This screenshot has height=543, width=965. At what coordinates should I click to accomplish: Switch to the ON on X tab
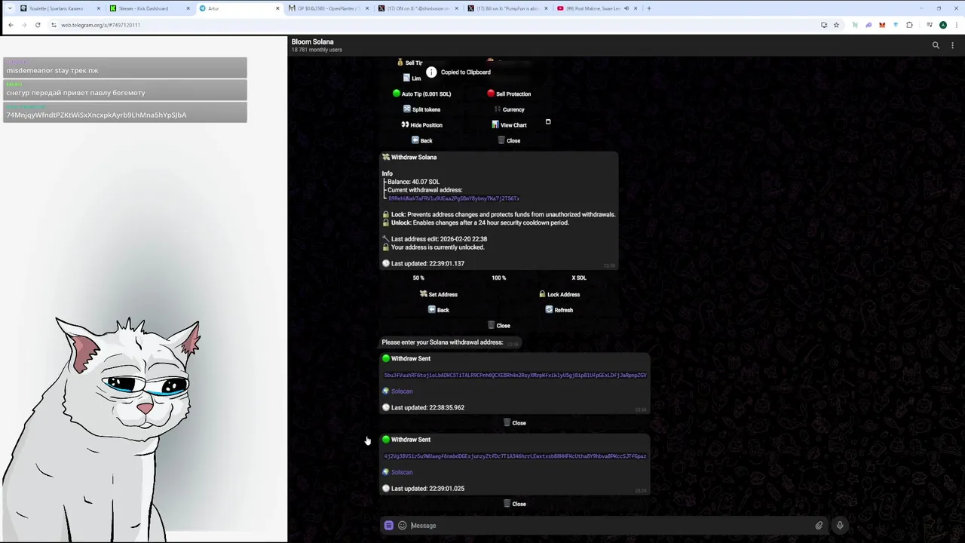pos(417,8)
